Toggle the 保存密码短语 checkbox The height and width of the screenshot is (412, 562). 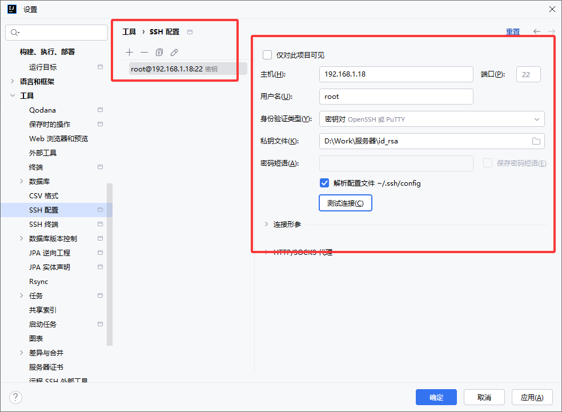(488, 163)
